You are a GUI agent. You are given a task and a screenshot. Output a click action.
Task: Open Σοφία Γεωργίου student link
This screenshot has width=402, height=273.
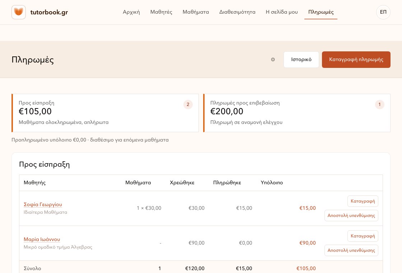click(43, 204)
